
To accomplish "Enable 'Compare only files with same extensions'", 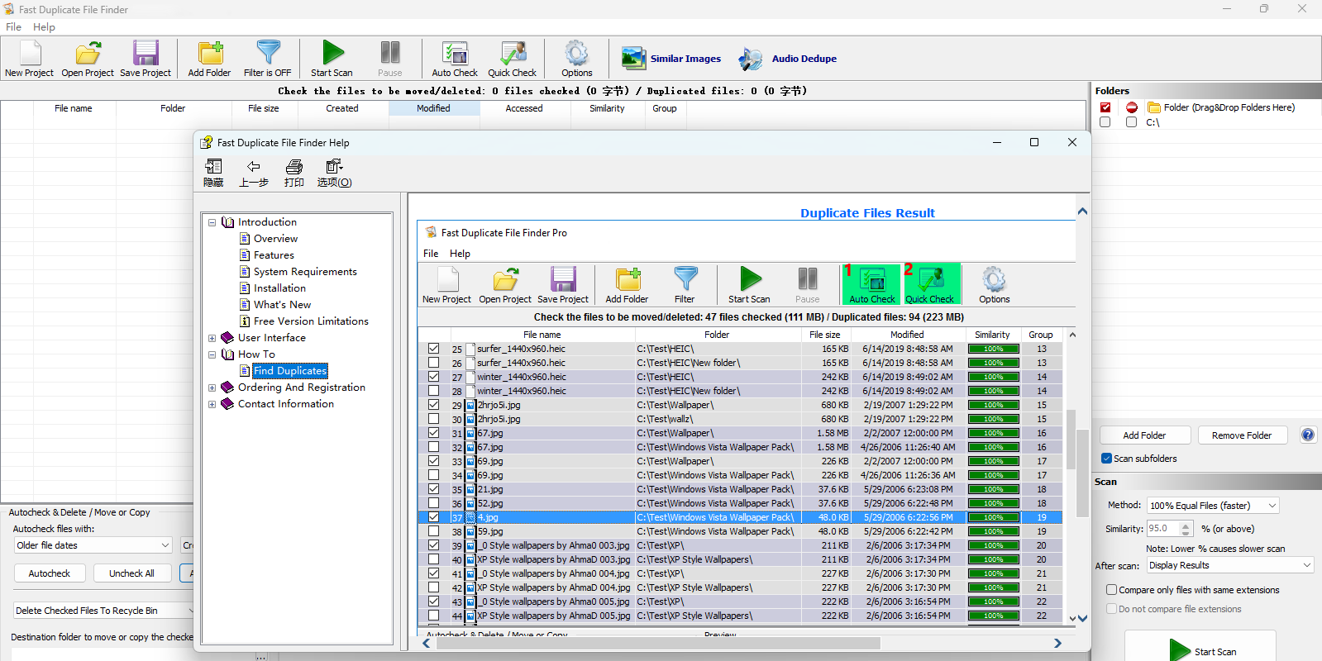I will (1111, 590).
